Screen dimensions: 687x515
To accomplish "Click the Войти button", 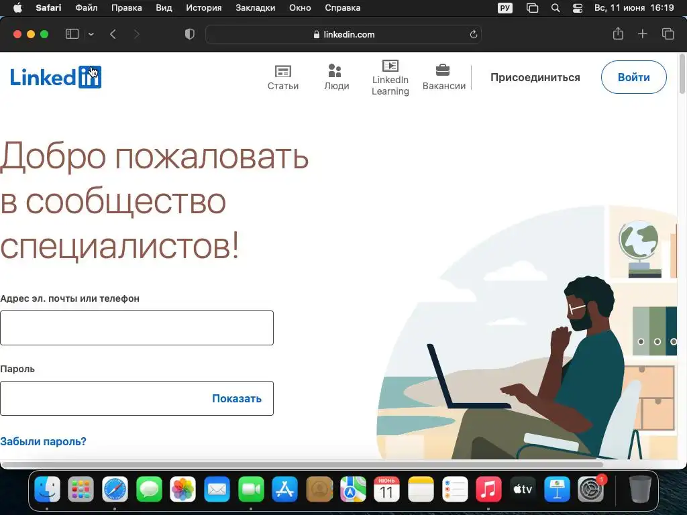I will (x=633, y=78).
